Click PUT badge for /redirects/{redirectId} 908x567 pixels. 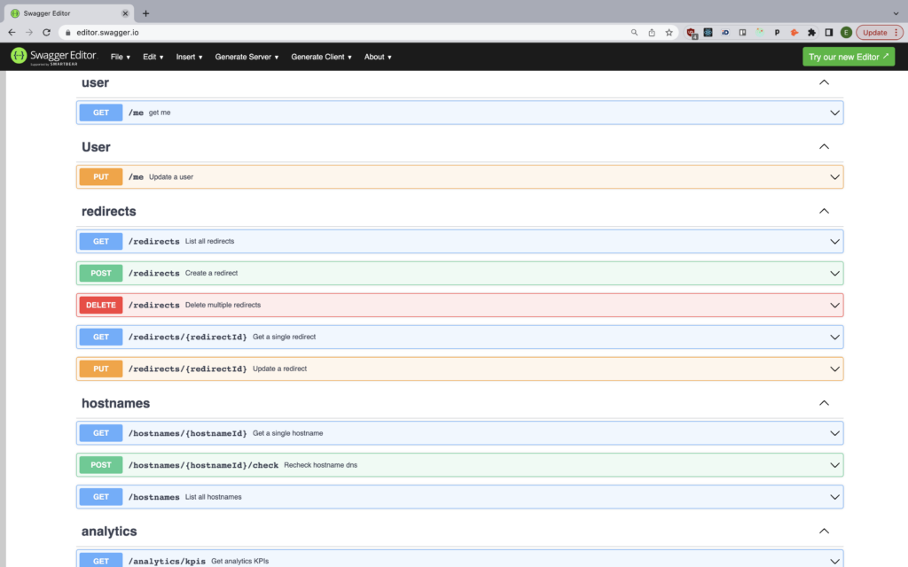101,369
